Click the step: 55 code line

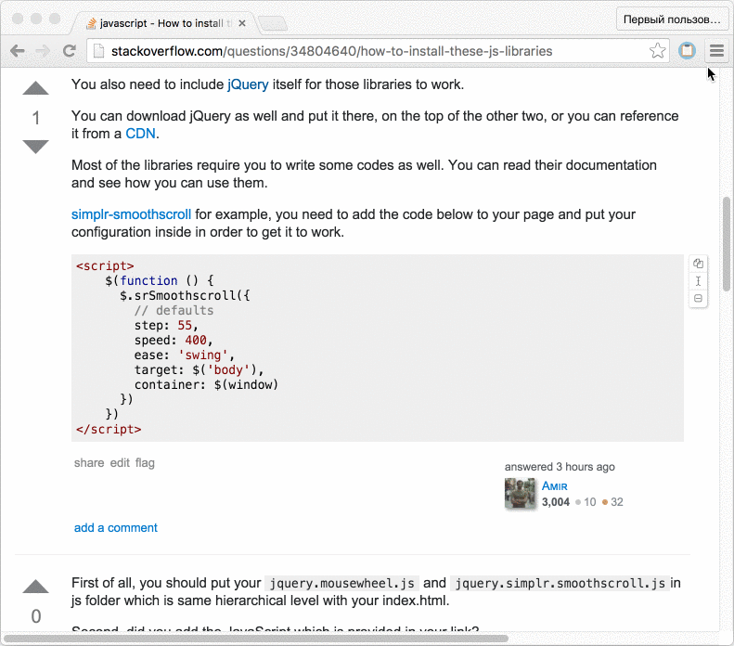tap(166, 326)
